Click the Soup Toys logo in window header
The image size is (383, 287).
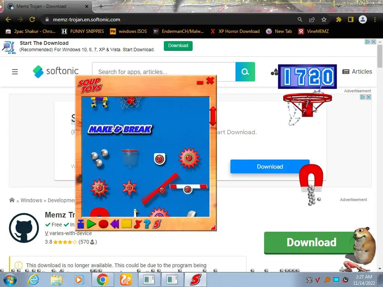click(90, 85)
